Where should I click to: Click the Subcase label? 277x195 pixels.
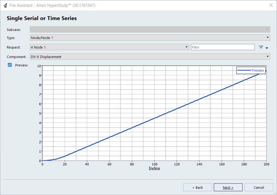(14, 30)
